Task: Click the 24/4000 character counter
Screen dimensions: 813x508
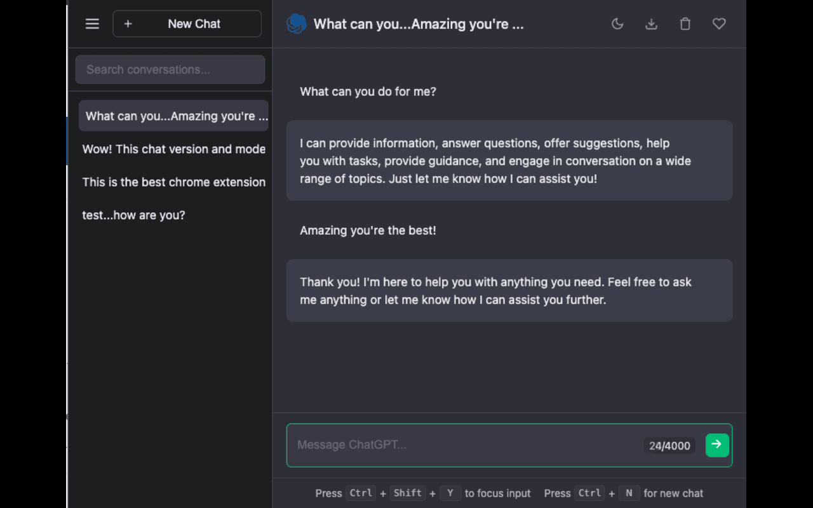Action: [x=669, y=446]
